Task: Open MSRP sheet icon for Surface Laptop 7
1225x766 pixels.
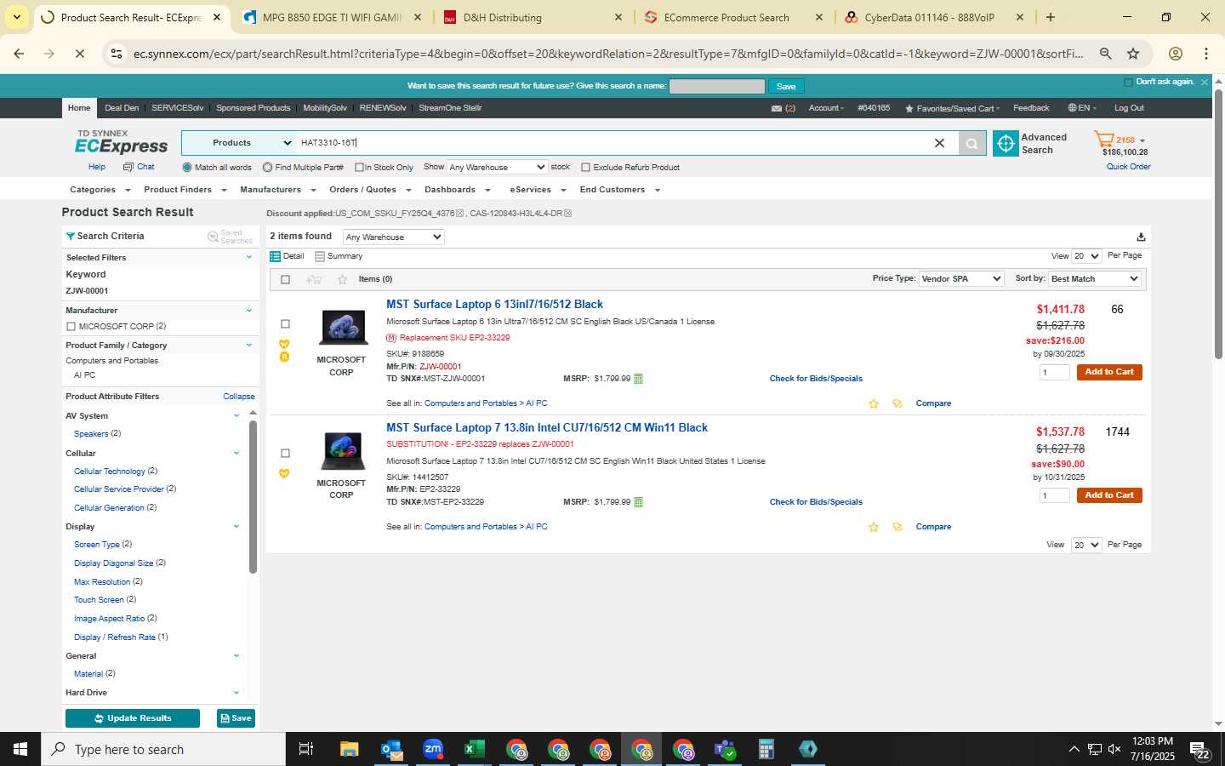Action: point(639,502)
